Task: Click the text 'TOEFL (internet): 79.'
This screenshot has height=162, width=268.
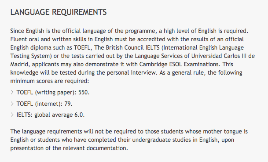Action: click(x=44, y=104)
